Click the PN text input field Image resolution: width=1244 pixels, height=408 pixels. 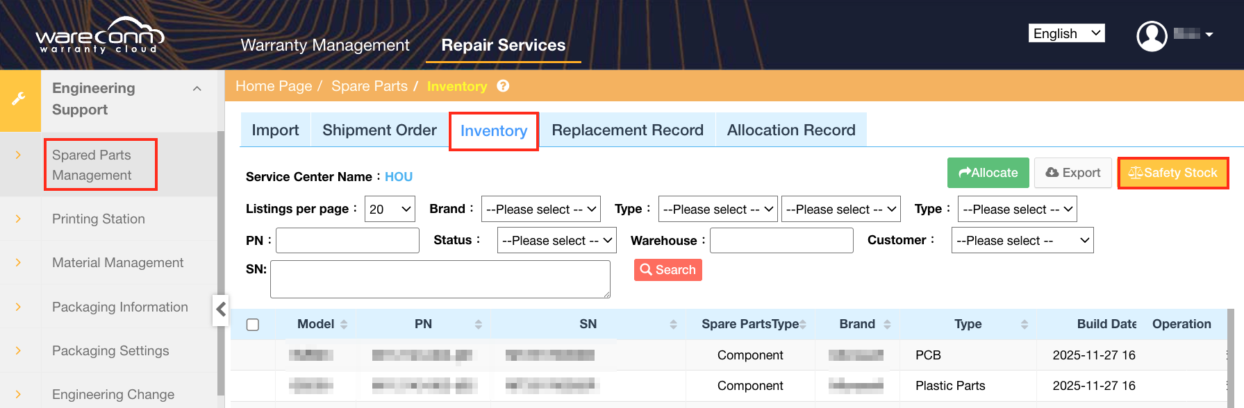[347, 241]
